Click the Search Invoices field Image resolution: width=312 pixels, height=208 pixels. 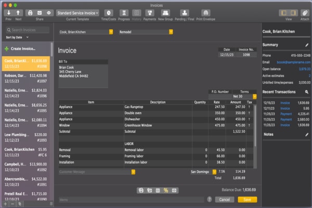coord(28,30)
